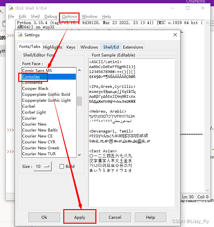Select the Corbel font entry
214x227 pixels.
49,106
